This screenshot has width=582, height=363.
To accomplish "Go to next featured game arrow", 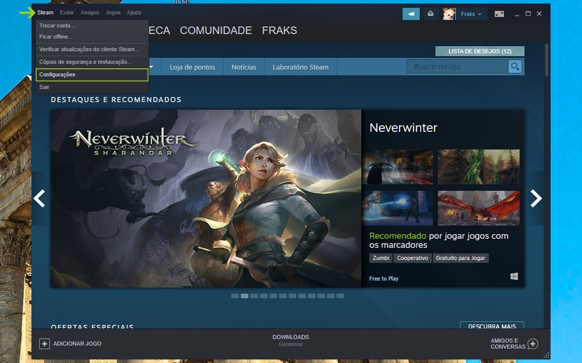I will pyautogui.click(x=535, y=198).
